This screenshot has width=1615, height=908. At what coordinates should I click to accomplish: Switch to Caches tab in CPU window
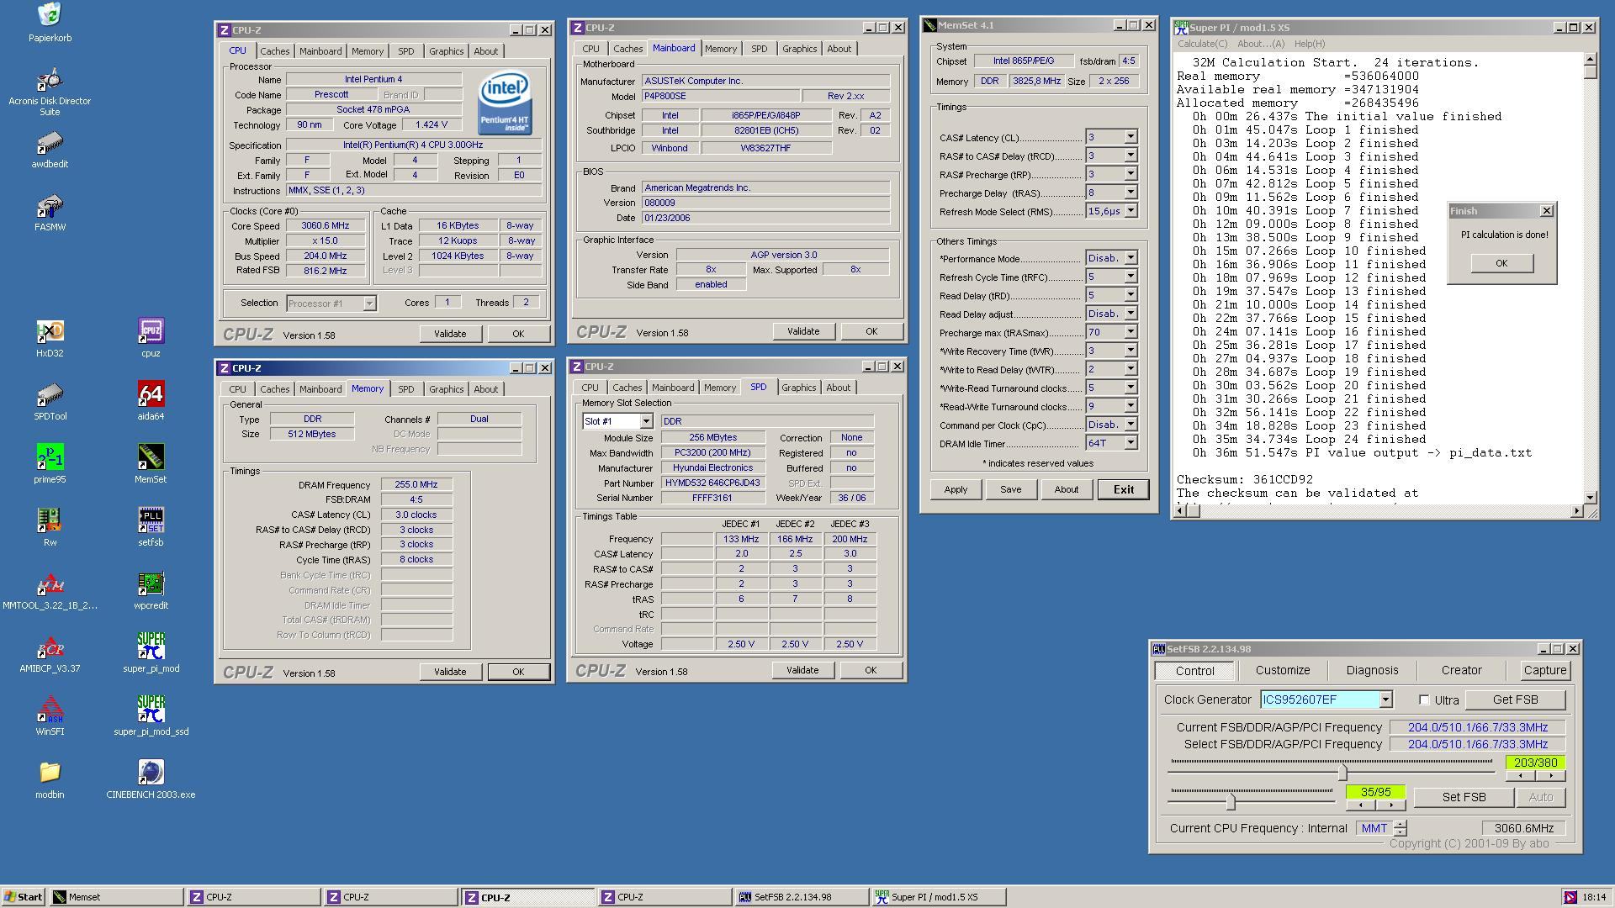[x=274, y=51]
